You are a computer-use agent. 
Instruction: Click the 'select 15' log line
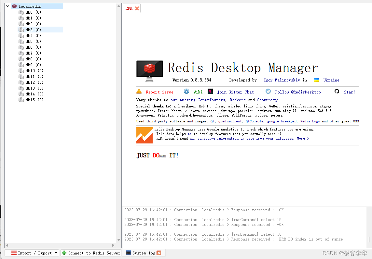[x=203, y=220]
